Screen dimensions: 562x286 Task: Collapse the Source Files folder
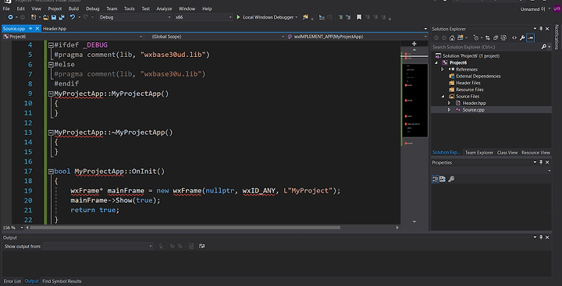pyautogui.click(x=443, y=97)
